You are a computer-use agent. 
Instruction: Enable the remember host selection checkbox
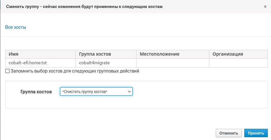coord(7,71)
